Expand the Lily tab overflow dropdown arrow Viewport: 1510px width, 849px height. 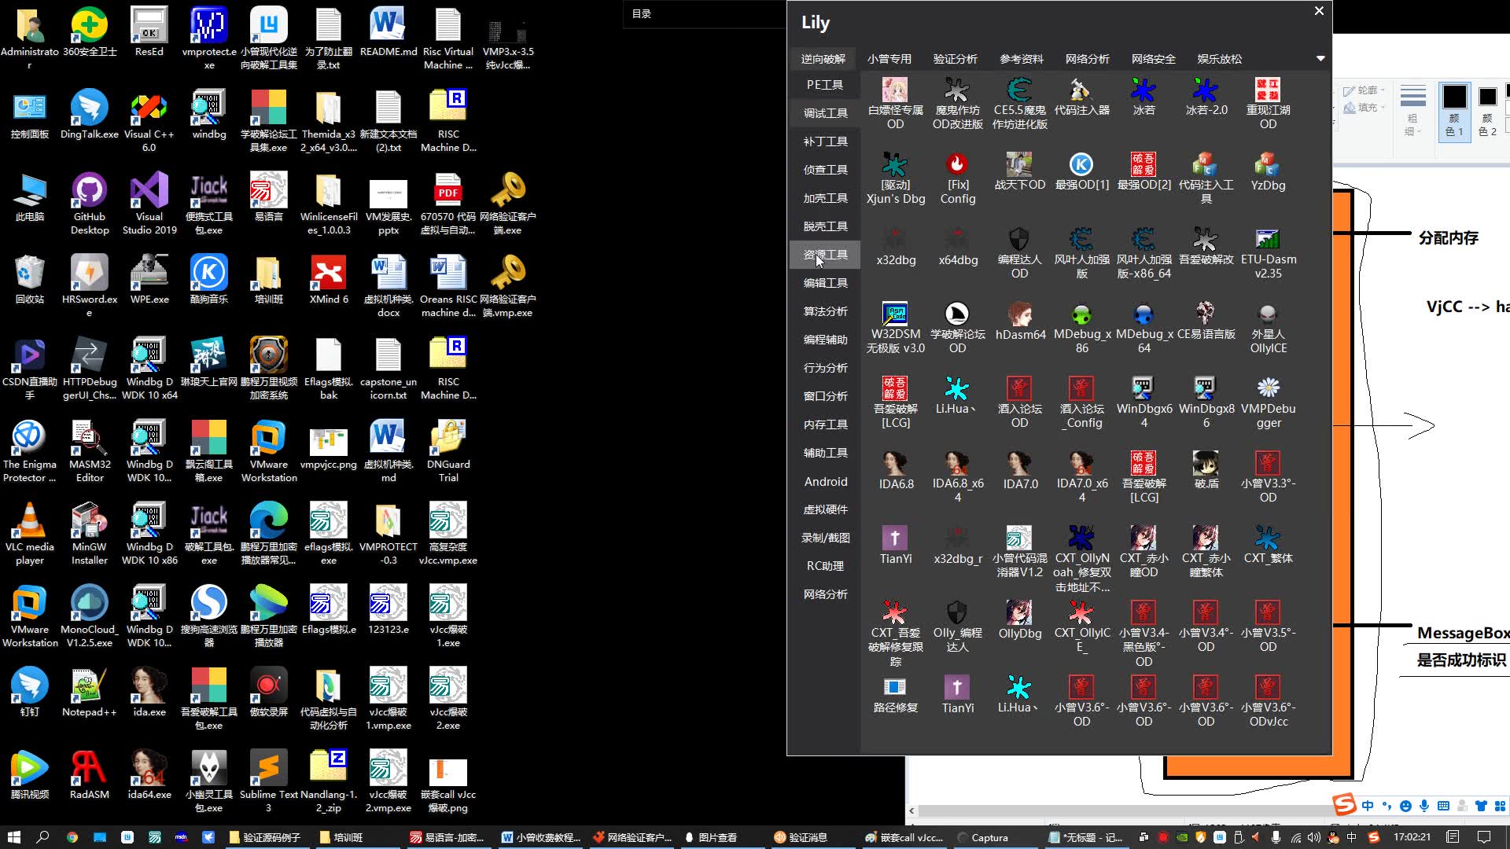pyautogui.click(x=1320, y=59)
